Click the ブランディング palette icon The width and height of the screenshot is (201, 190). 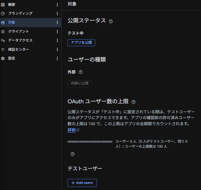coord(3,14)
